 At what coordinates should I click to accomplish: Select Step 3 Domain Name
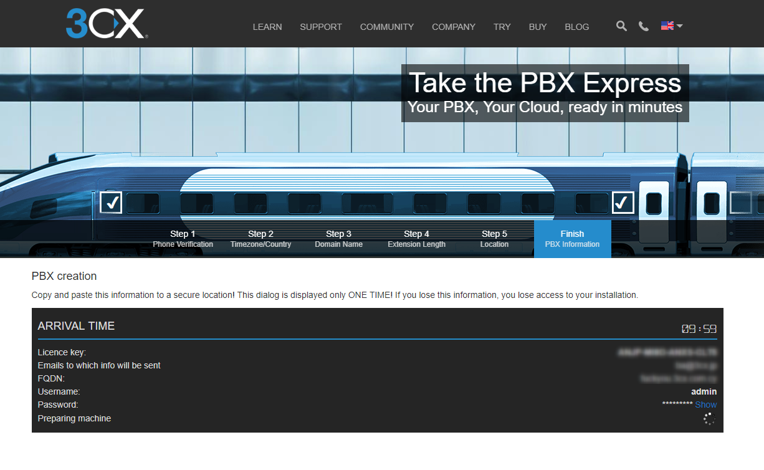point(339,239)
